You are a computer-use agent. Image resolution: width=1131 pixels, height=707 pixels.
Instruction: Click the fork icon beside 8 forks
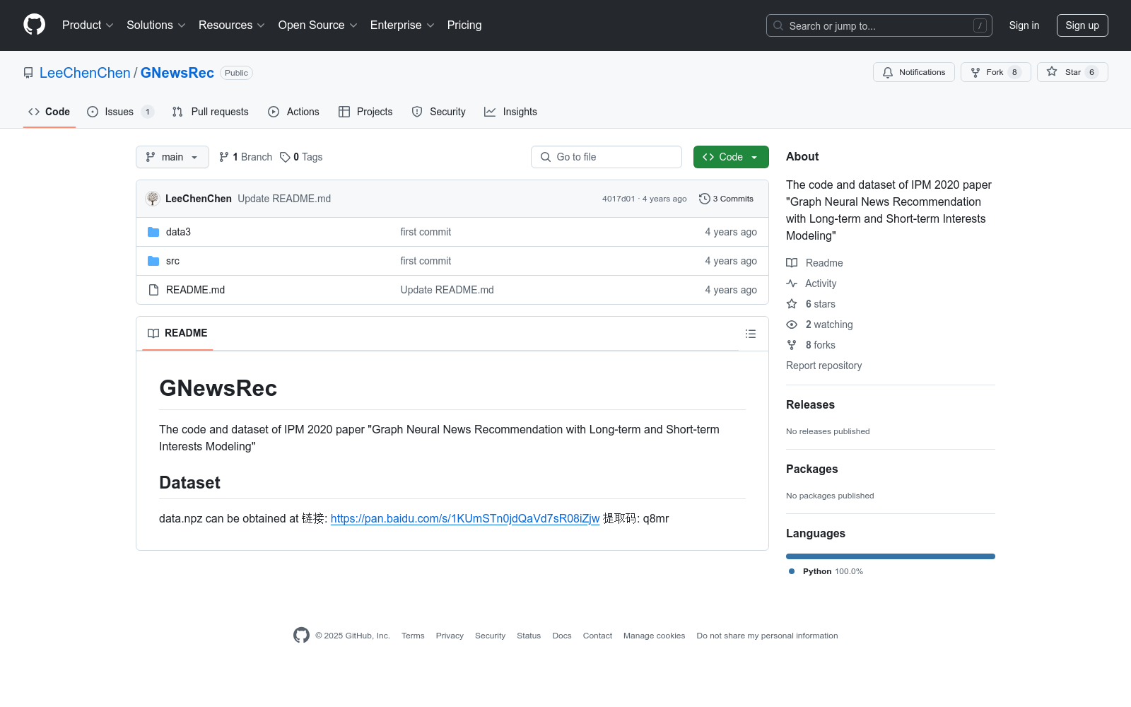(792, 345)
